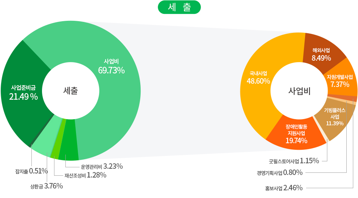358x198 pixels.
Task: Select the brown 해외사업 8.49% segment
Action: click(321, 54)
